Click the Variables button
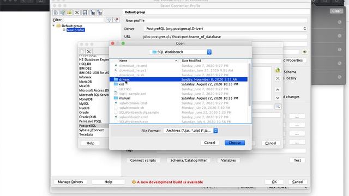The width and height of the screenshot is (349, 196). coord(228,160)
